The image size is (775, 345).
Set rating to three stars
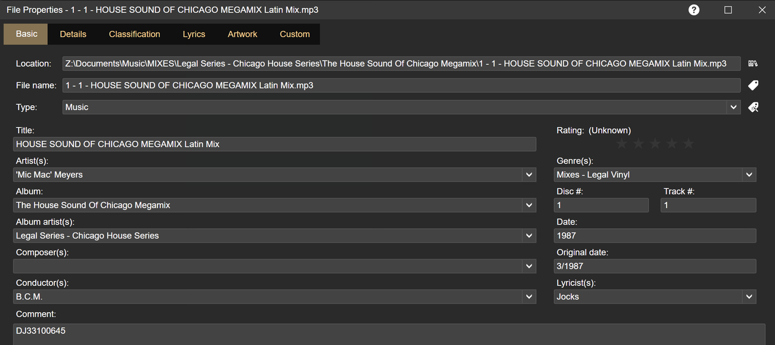655,143
